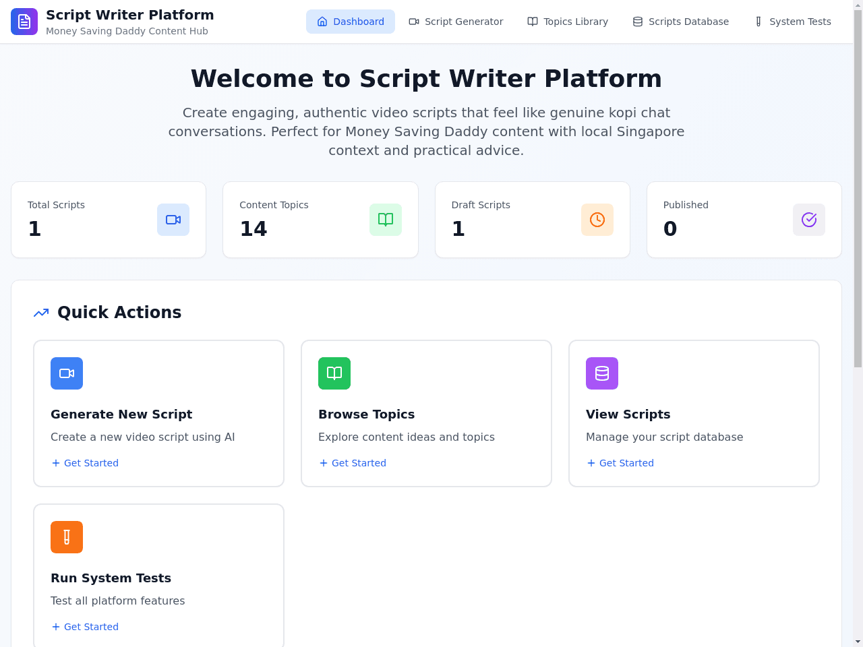Screen dimensions: 863x647
Task: Click the Browse Topics card heading
Action: click(x=367, y=414)
